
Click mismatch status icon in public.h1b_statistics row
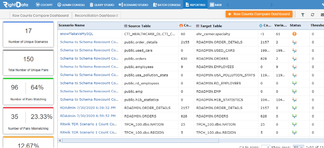pyautogui.click(x=295, y=100)
